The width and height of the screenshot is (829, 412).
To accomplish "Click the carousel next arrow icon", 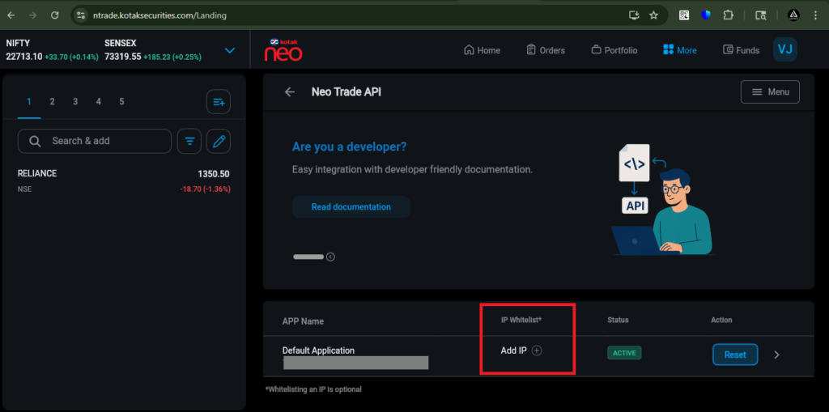I will [330, 257].
